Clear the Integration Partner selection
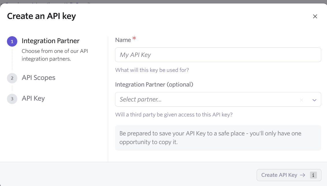 (301, 100)
